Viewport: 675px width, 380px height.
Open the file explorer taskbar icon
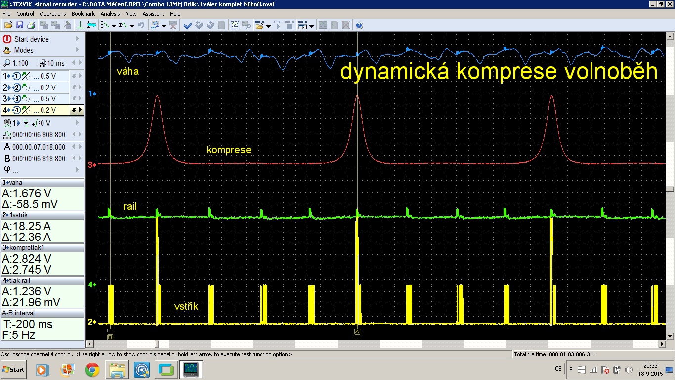click(x=117, y=369)
